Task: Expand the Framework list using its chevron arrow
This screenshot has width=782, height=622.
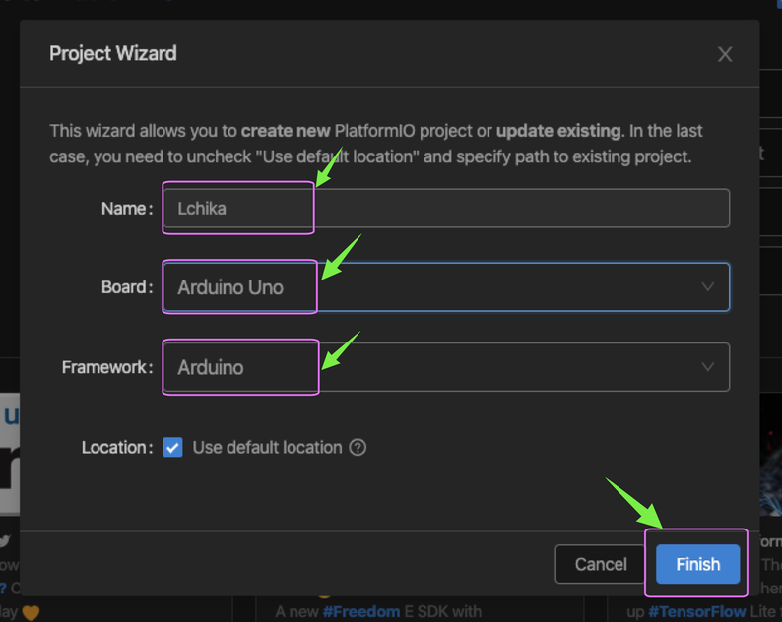Action: pyautogui.click(x=707, y=367)
